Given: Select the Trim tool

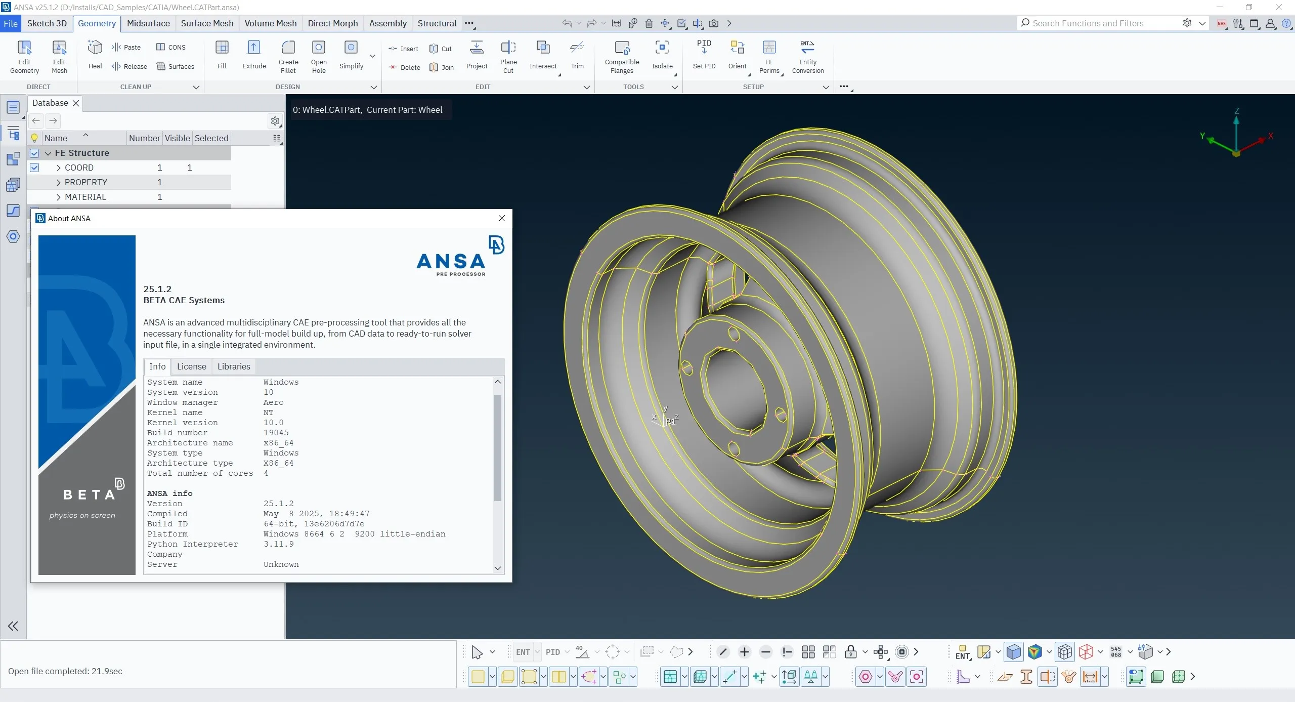Looking at the screenshot, I should pos(577,55).
